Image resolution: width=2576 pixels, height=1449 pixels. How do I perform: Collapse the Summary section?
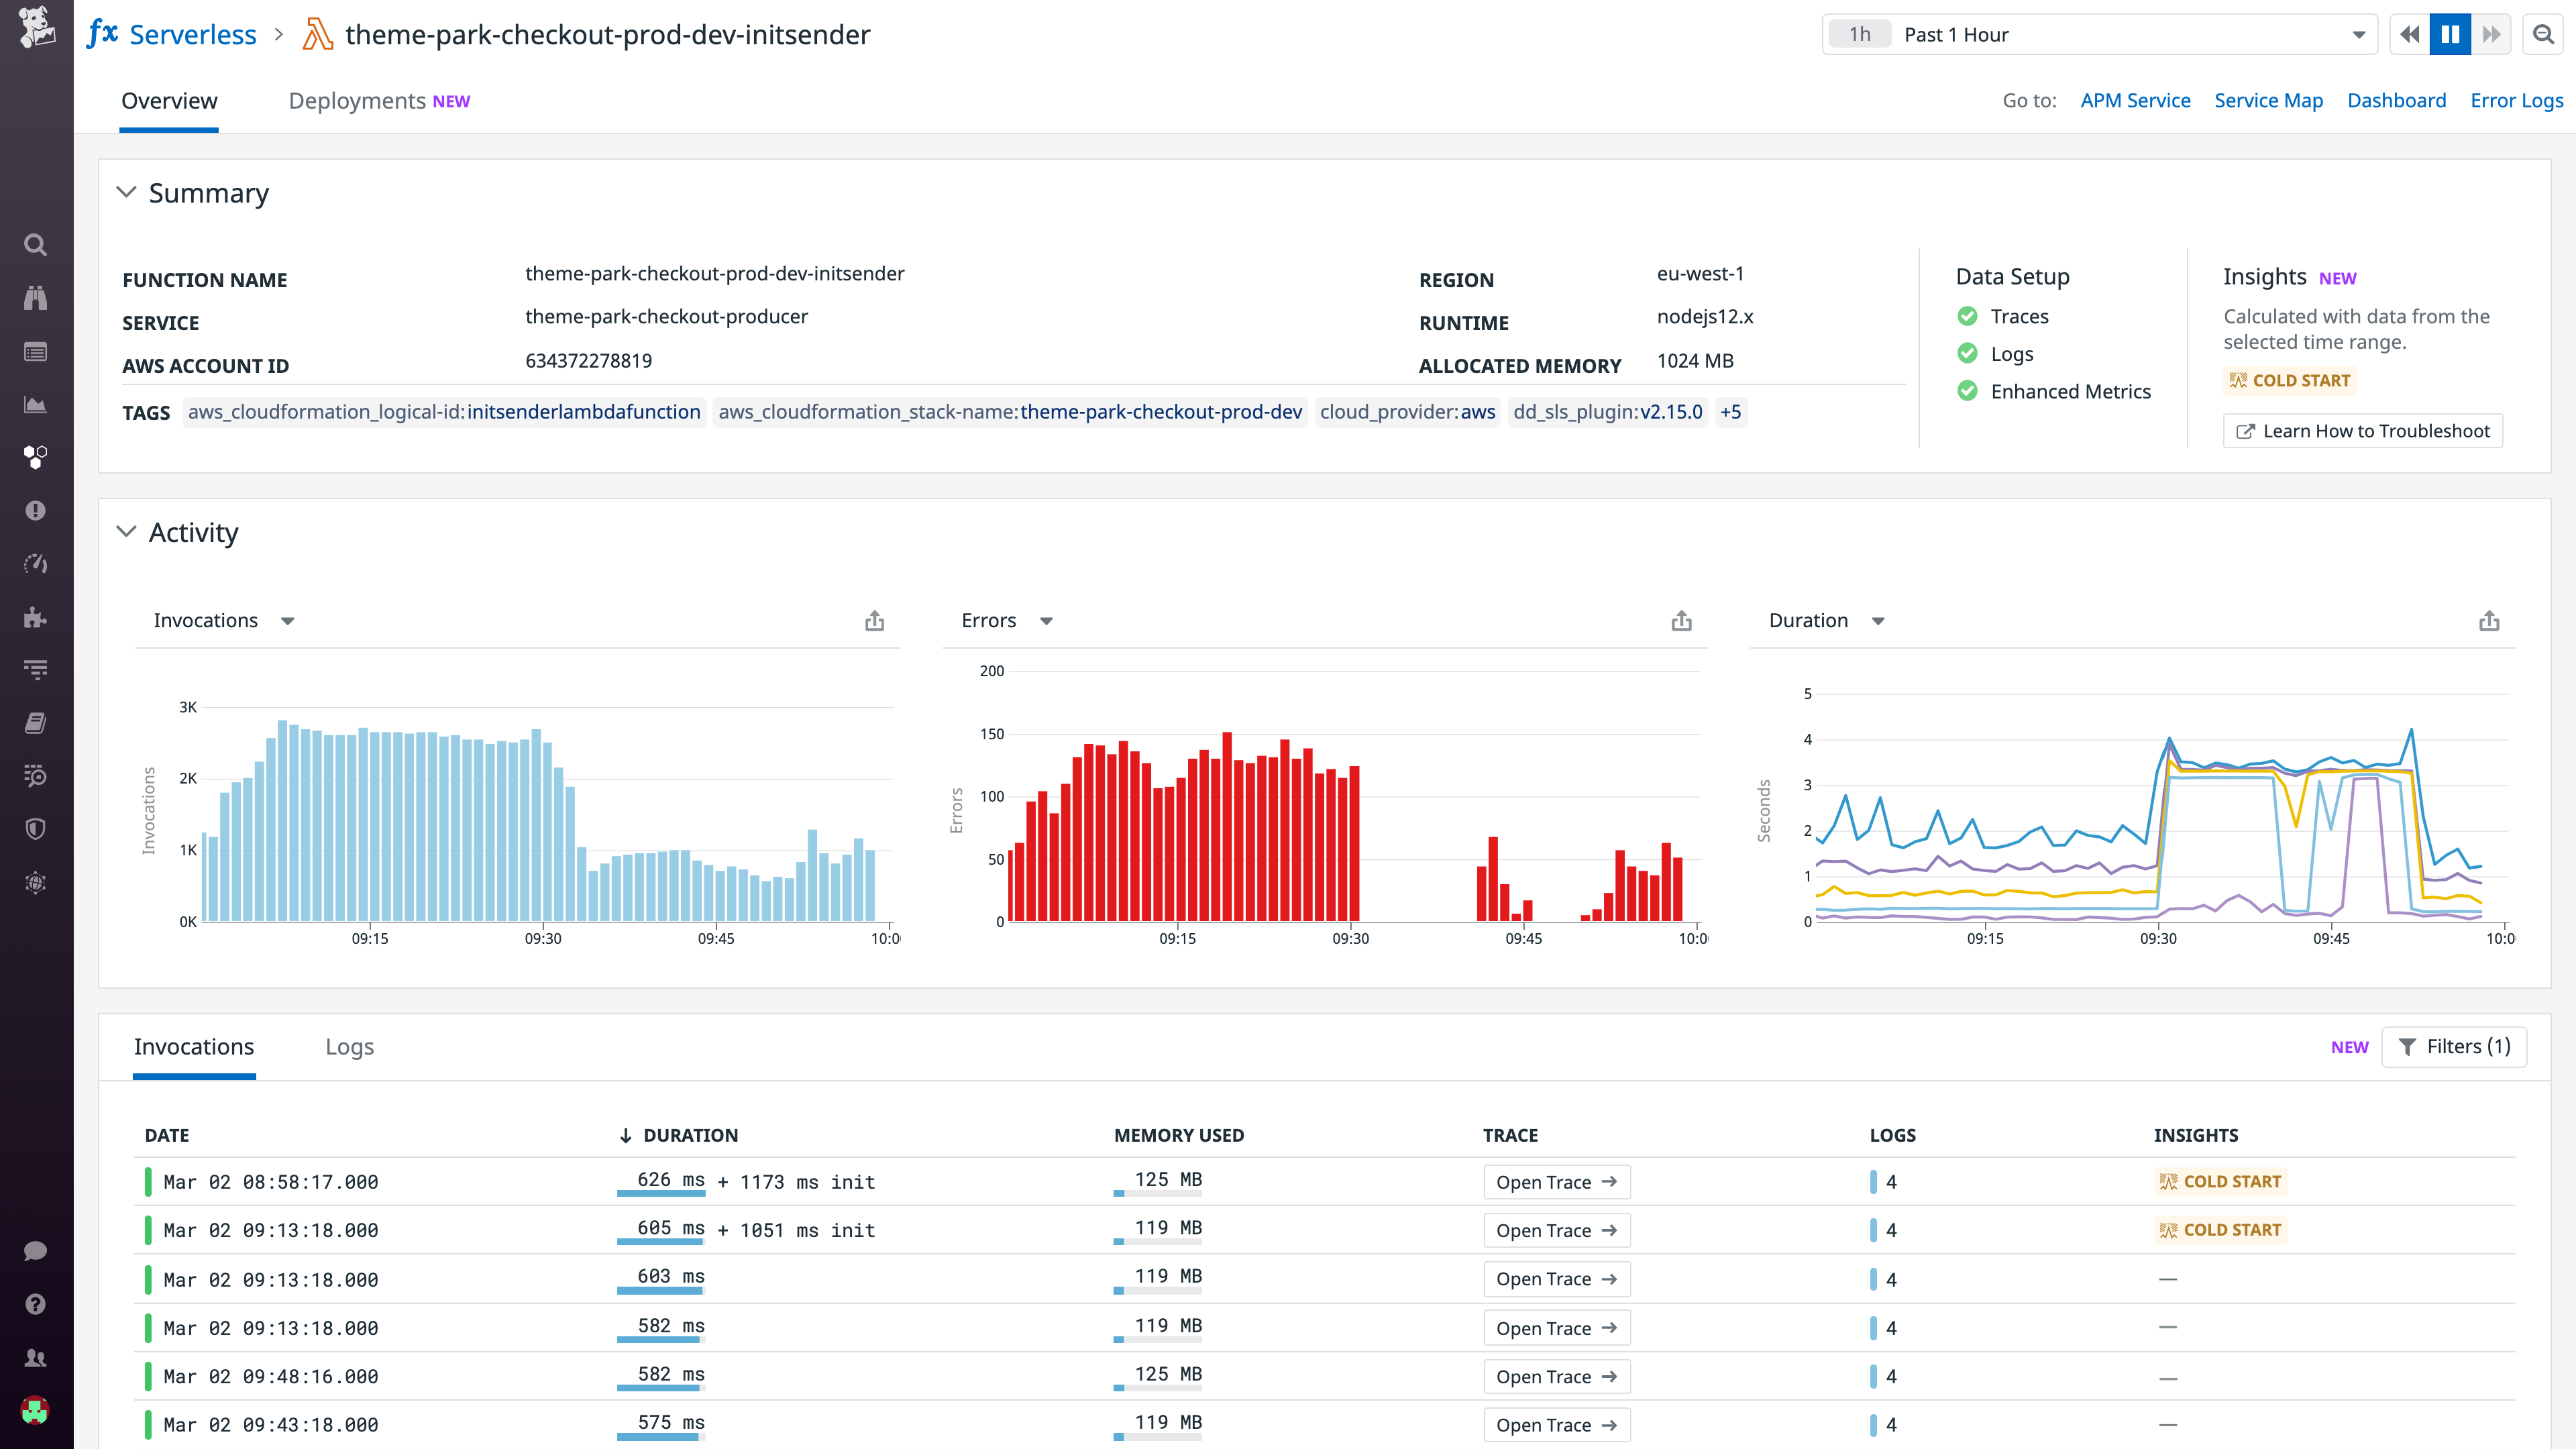tap(126, 192)
